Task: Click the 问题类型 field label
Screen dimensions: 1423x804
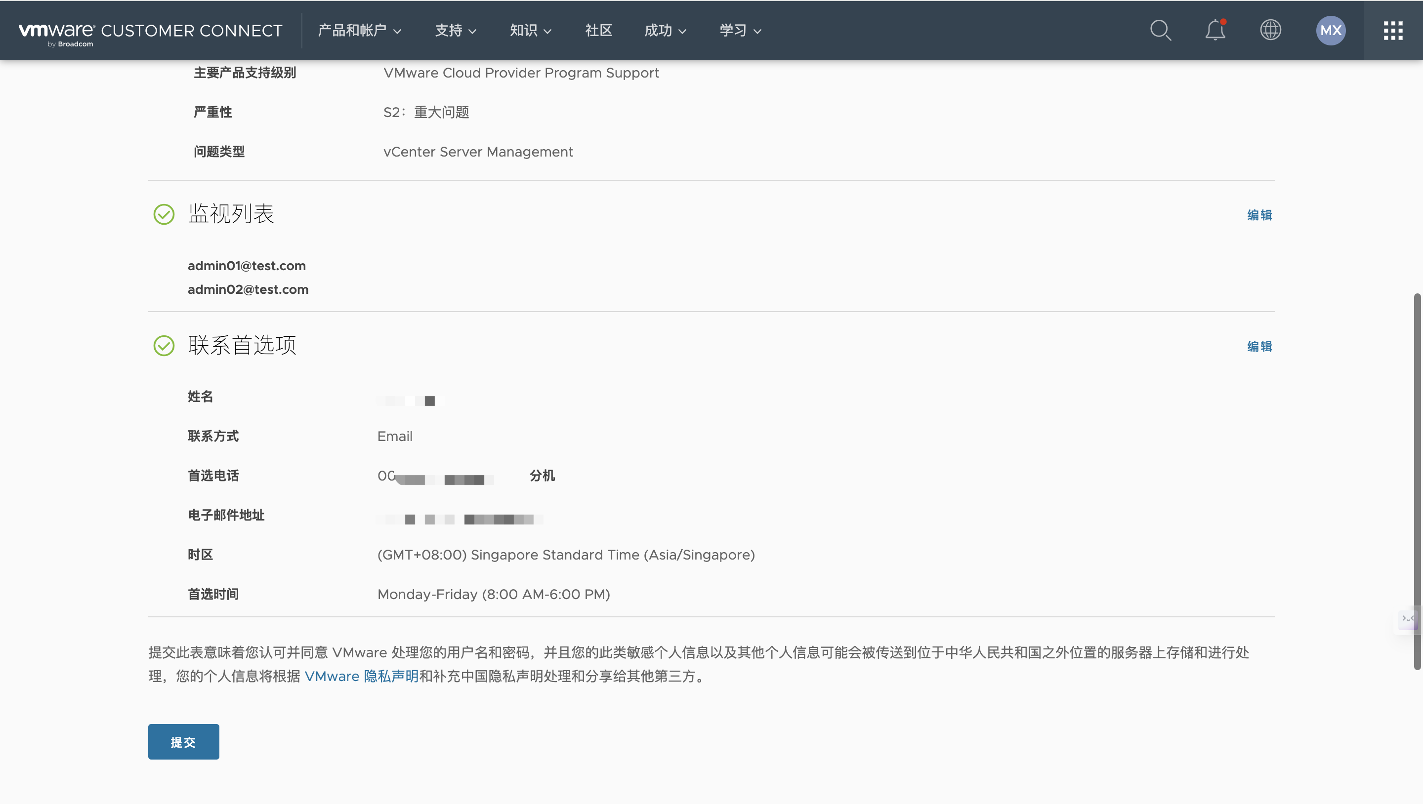Action: click(219, 152)
